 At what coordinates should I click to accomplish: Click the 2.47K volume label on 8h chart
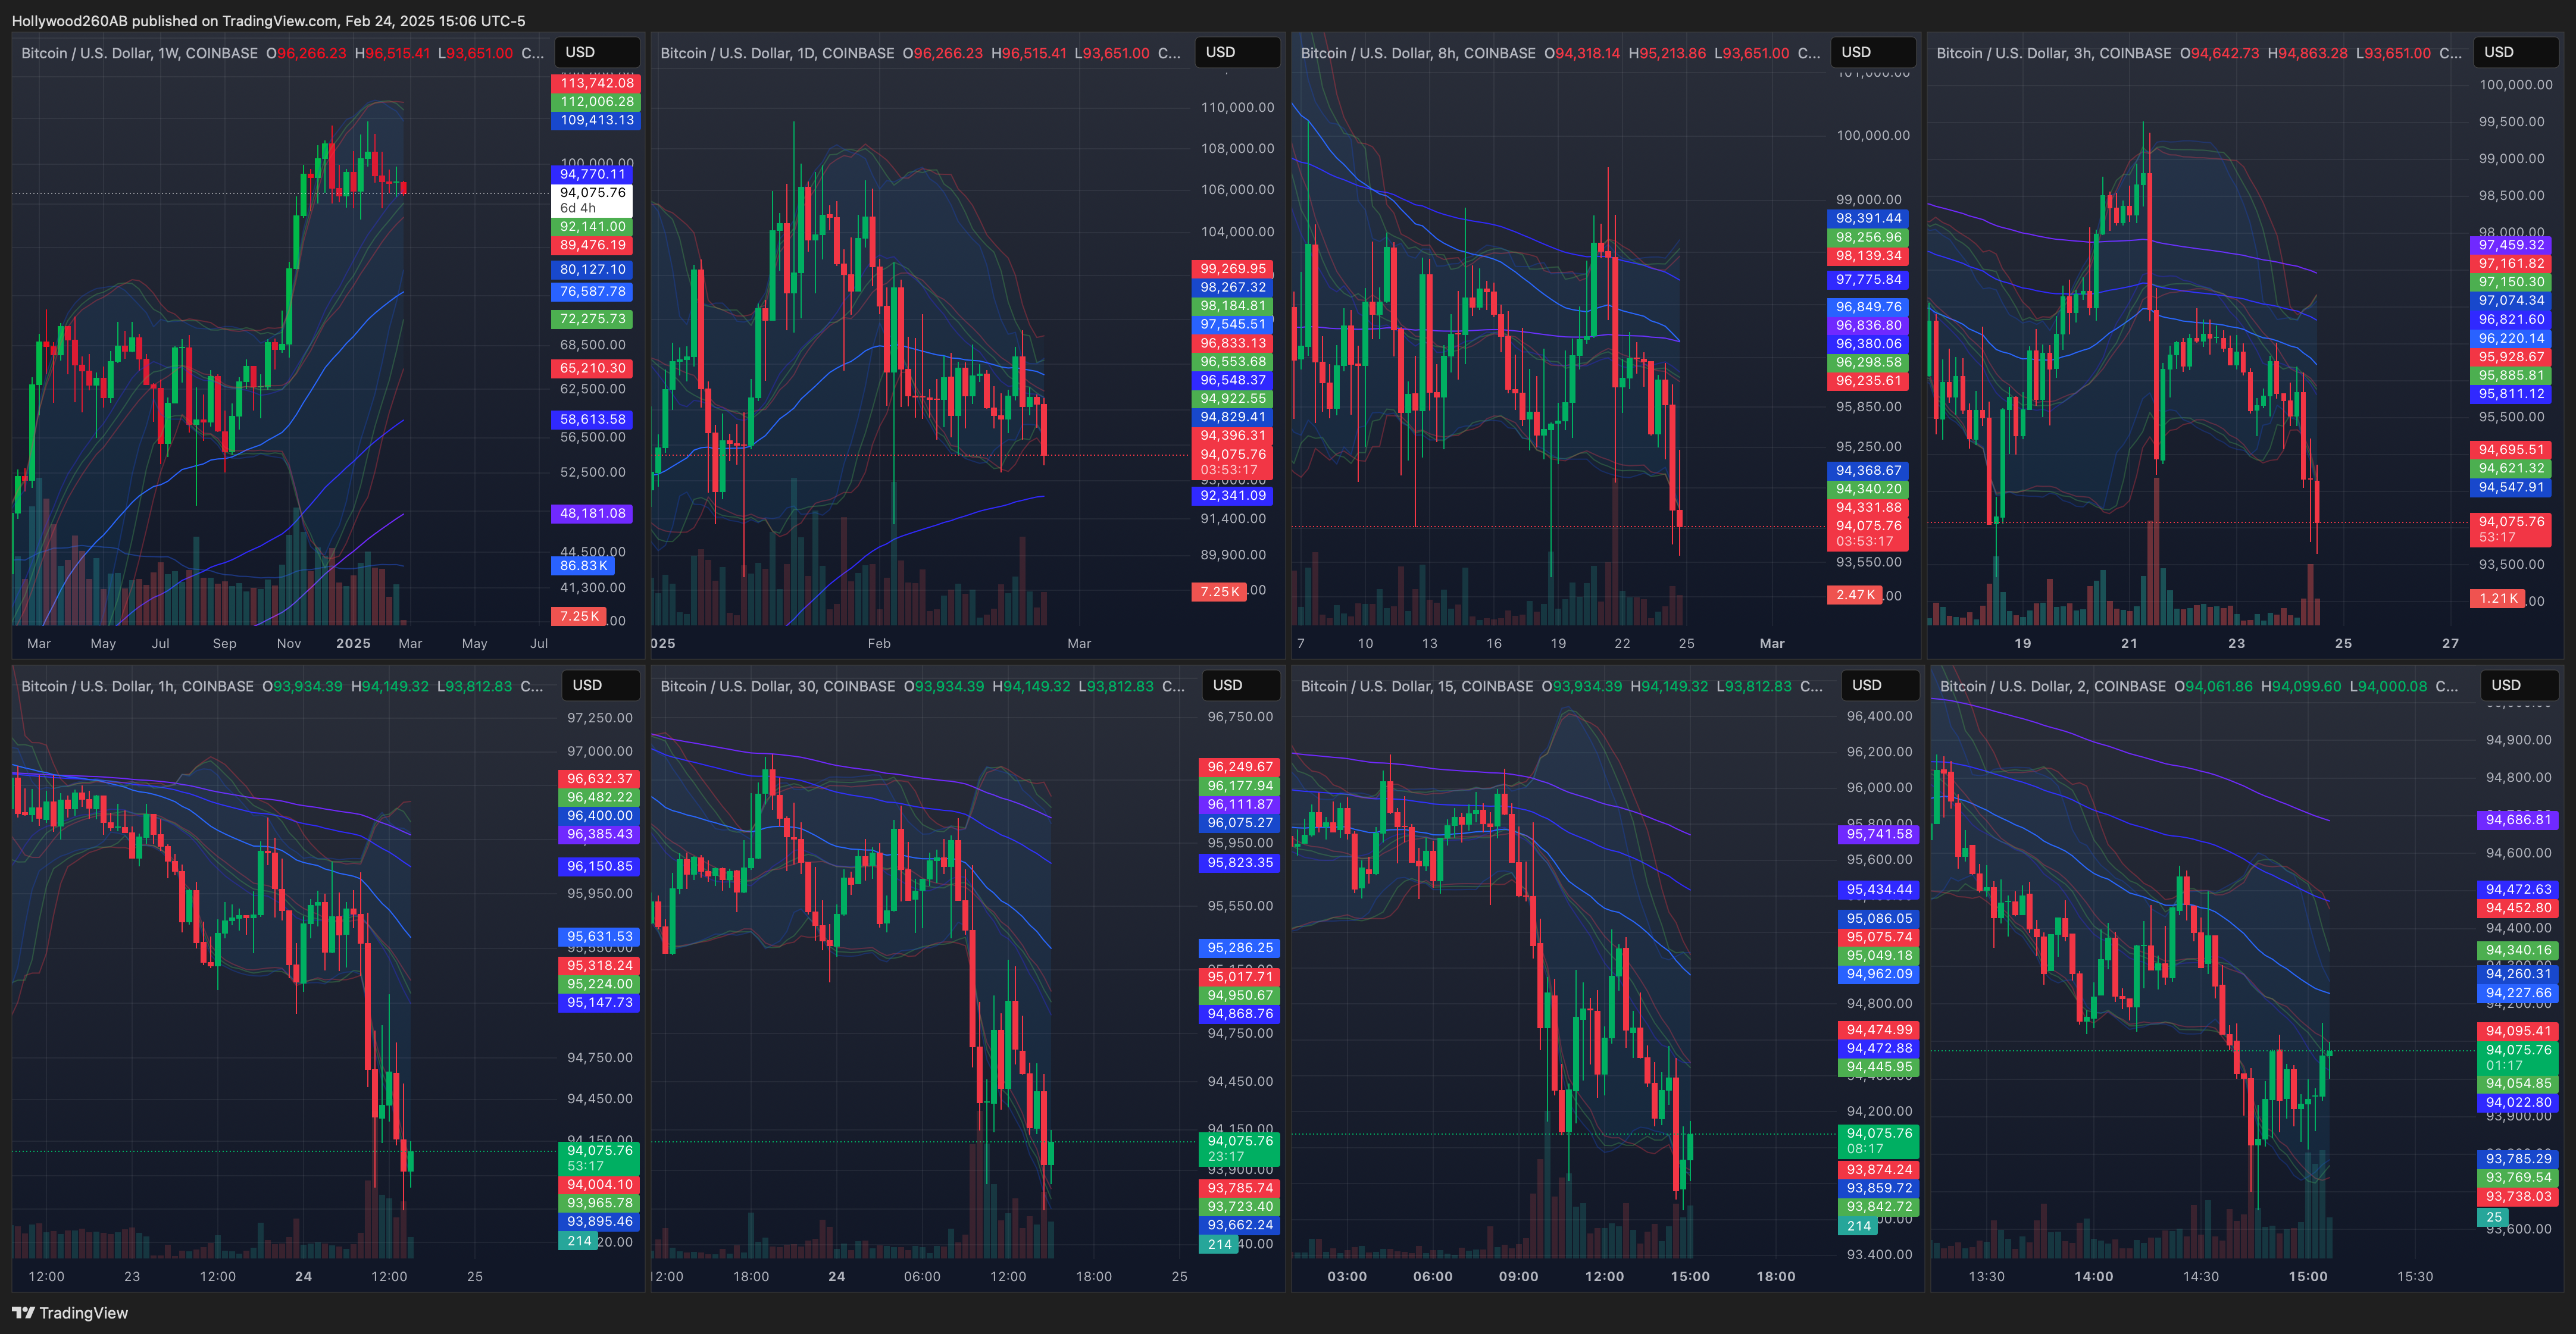[x=1855, y=595]
